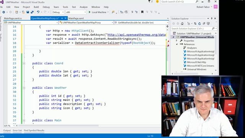245x138 pixels.
Task: Select the Universal Windows reference
Action: coord(196,69)
